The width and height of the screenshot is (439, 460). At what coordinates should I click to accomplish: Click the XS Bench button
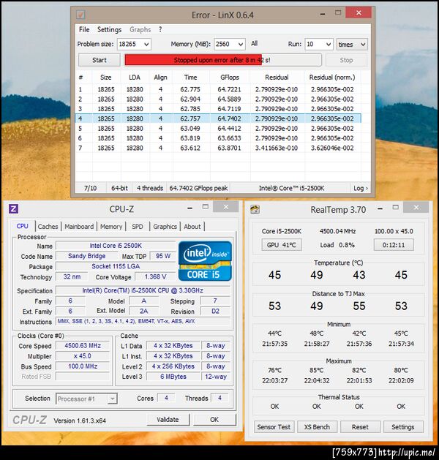(317, 427)
